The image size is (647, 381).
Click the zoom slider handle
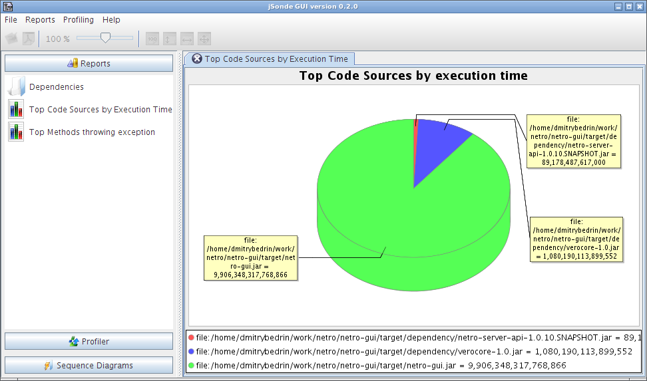[106, 38]
